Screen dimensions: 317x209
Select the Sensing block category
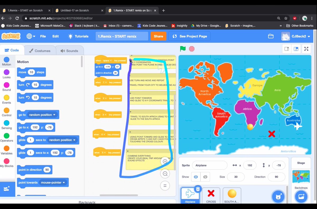pyautogui.click(x=7, y=125)
